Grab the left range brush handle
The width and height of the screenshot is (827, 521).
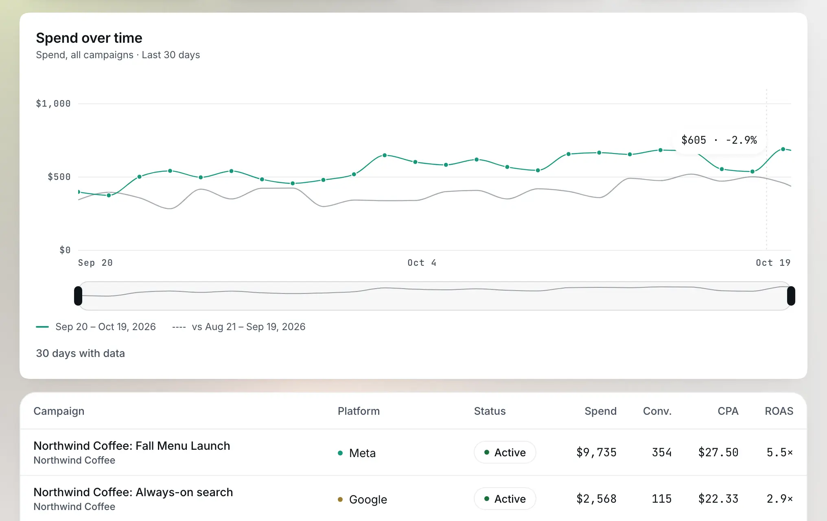78,296
